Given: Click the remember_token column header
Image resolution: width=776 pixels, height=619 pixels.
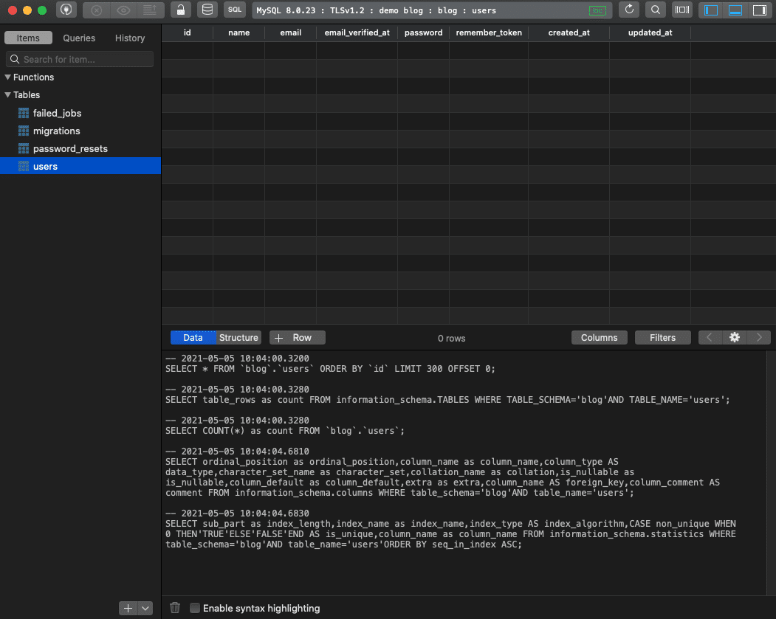Looking at the screenshot, I should click(489, 32).
